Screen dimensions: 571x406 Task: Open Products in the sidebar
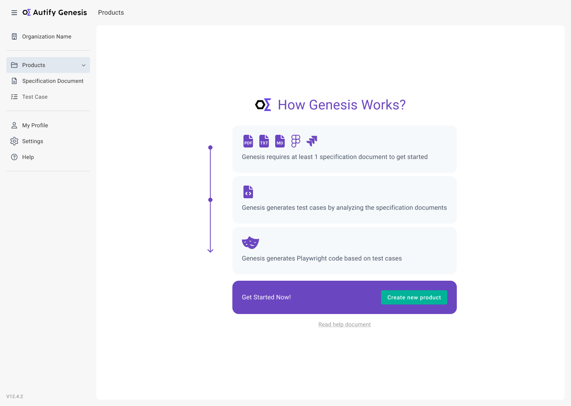pos(48,65)
